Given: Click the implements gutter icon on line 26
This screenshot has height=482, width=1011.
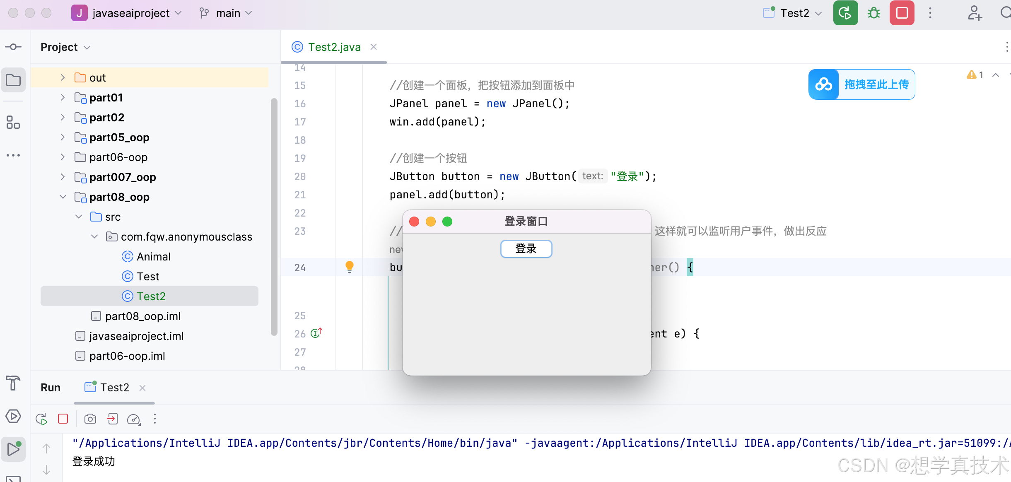Looking at the screenshot, I should (x=316, y=333).
